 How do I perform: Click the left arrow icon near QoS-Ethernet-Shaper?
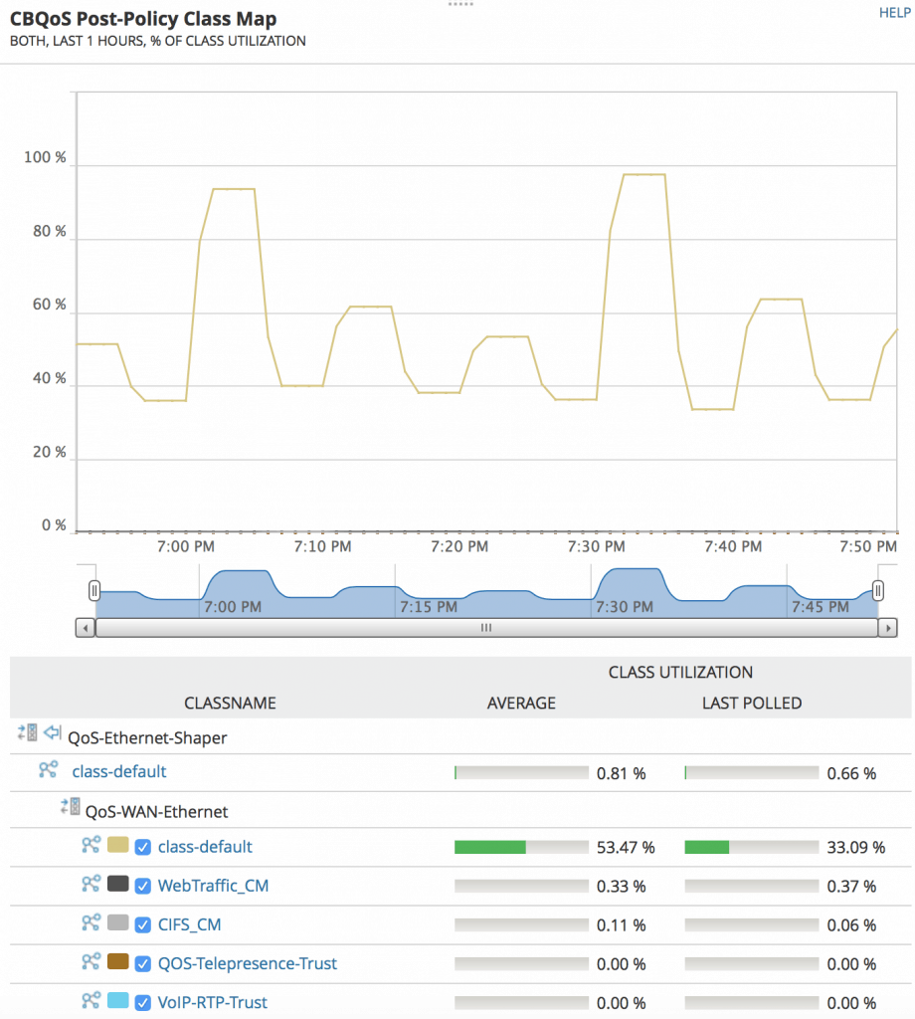[x=52, y=735]
